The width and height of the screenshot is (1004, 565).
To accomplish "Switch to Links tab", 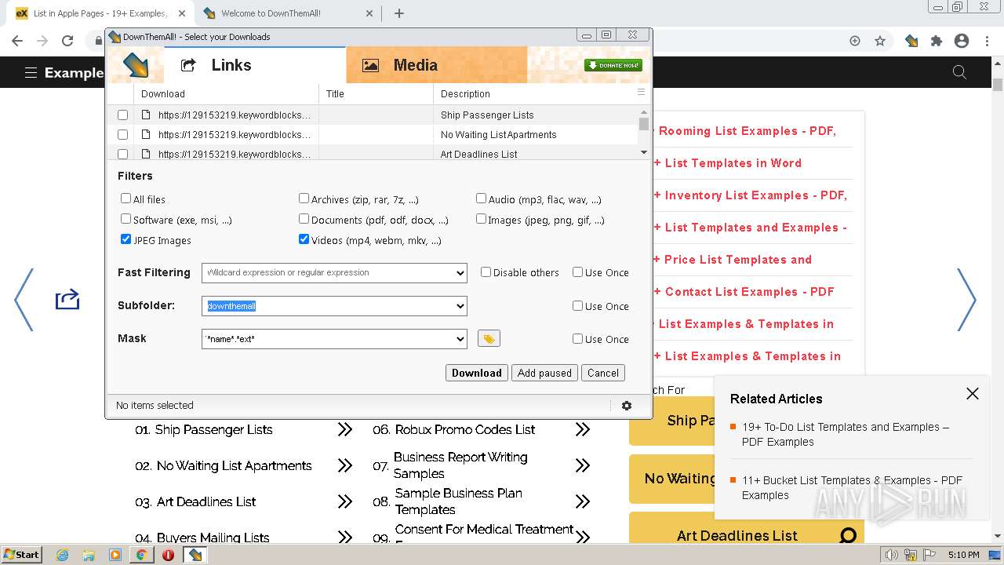I will point(255,65).
